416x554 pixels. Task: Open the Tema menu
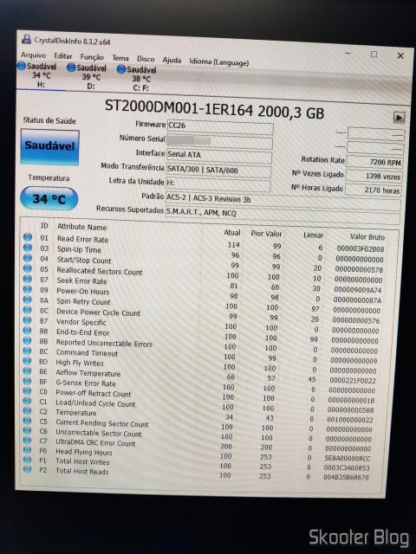120,58
